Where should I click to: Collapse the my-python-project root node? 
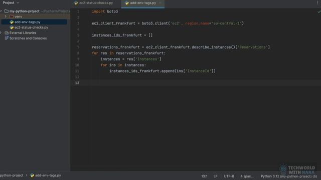tap(1, 11)
